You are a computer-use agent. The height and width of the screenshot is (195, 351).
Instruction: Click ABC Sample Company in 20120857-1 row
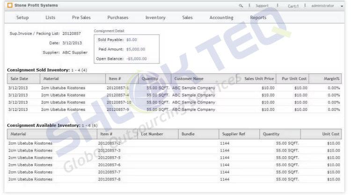click(193, 88)
